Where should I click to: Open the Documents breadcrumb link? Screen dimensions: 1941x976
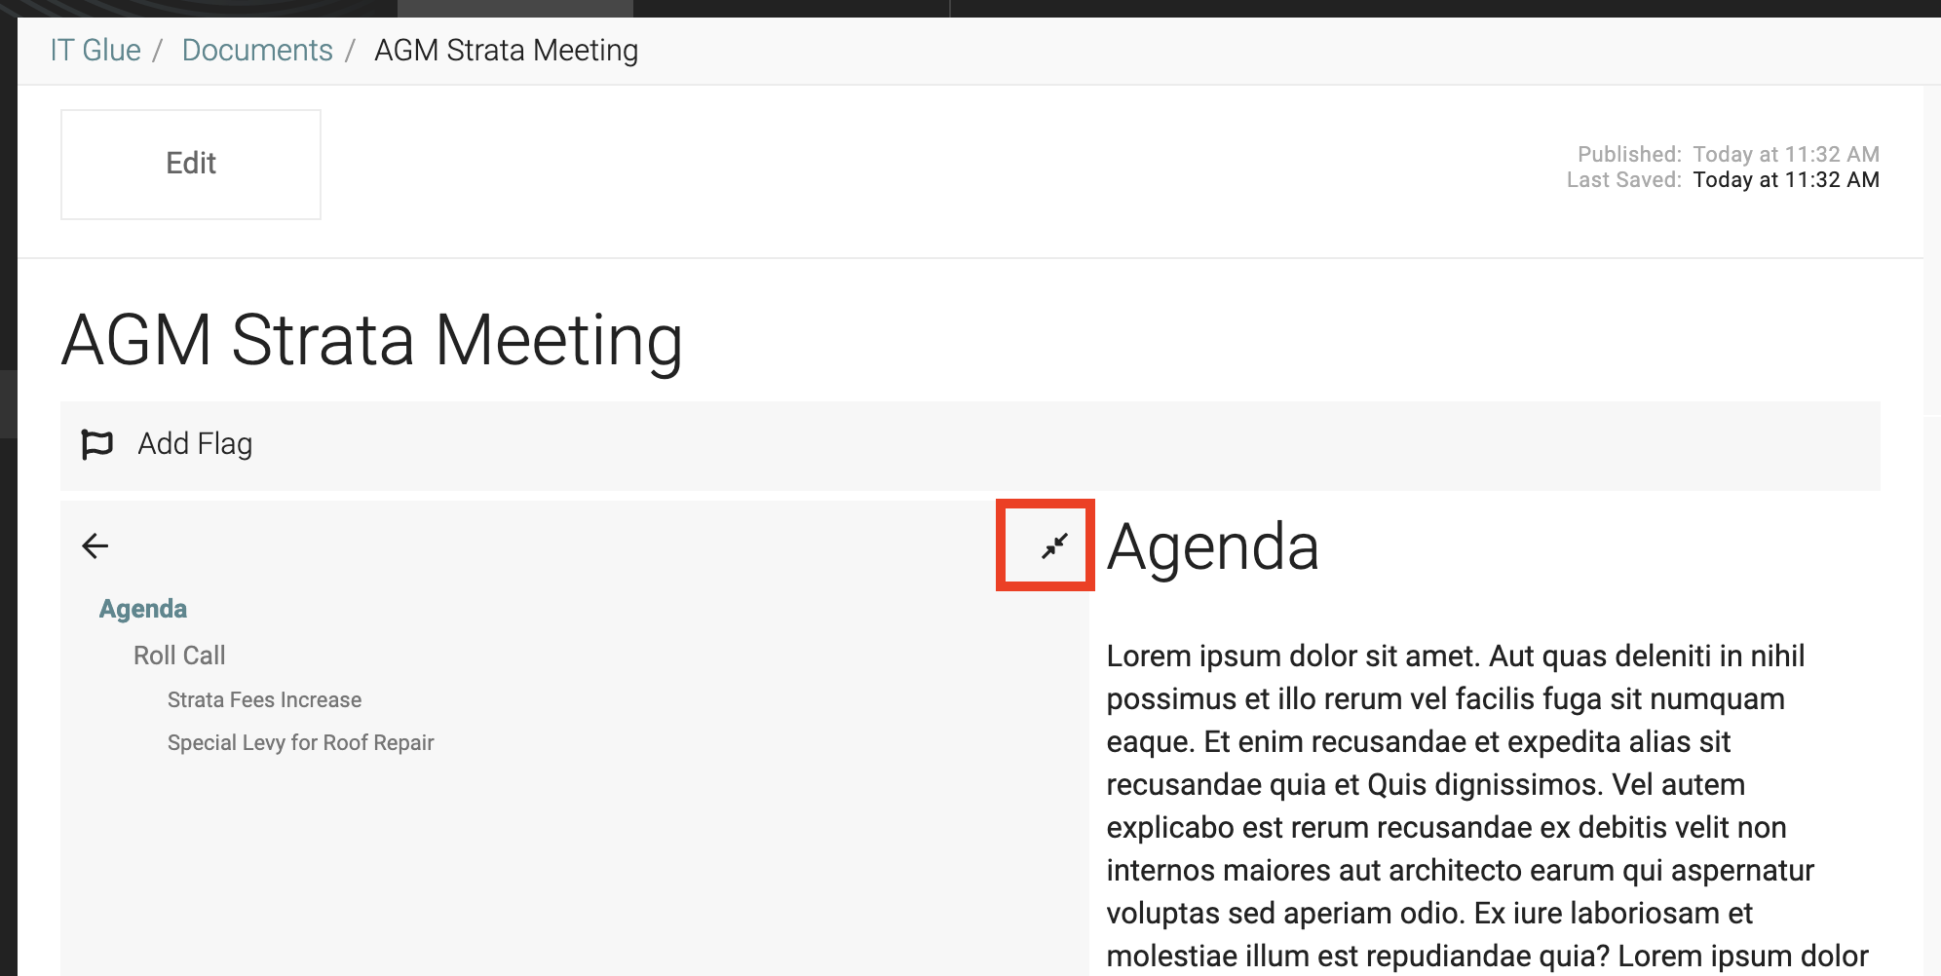(x=257, y=51)
